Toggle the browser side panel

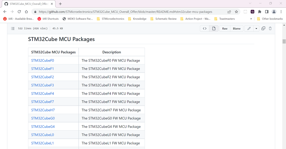click(x=267, y=12)
